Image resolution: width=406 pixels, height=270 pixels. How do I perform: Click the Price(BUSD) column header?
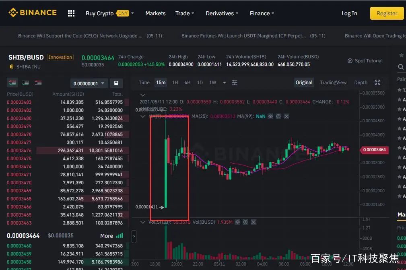[x=20, y=94]
